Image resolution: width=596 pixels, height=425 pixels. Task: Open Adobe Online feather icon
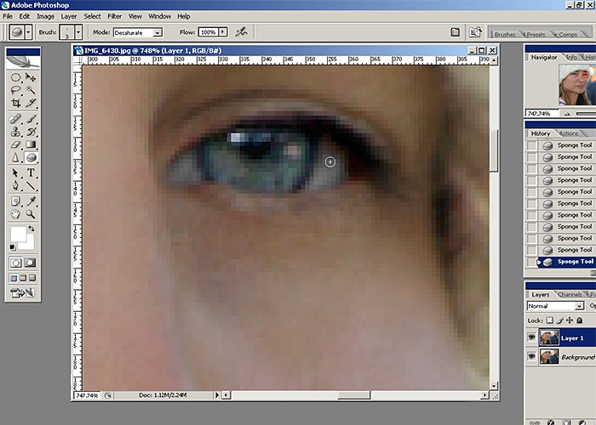(x=23, y=61)
